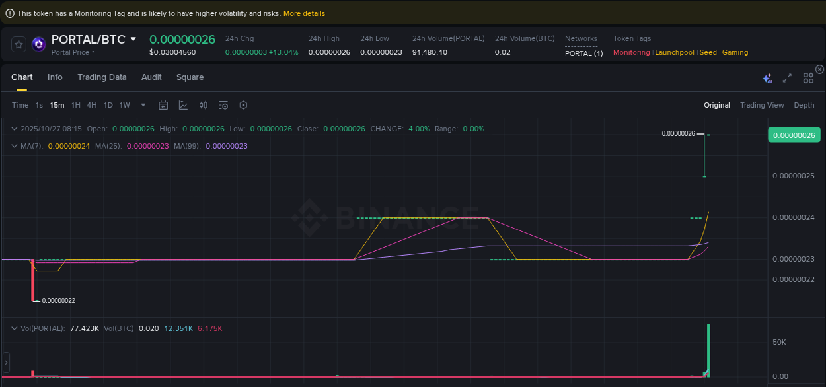
Task: Open the AI analysis assistant icon
Action: pos(767,78)
